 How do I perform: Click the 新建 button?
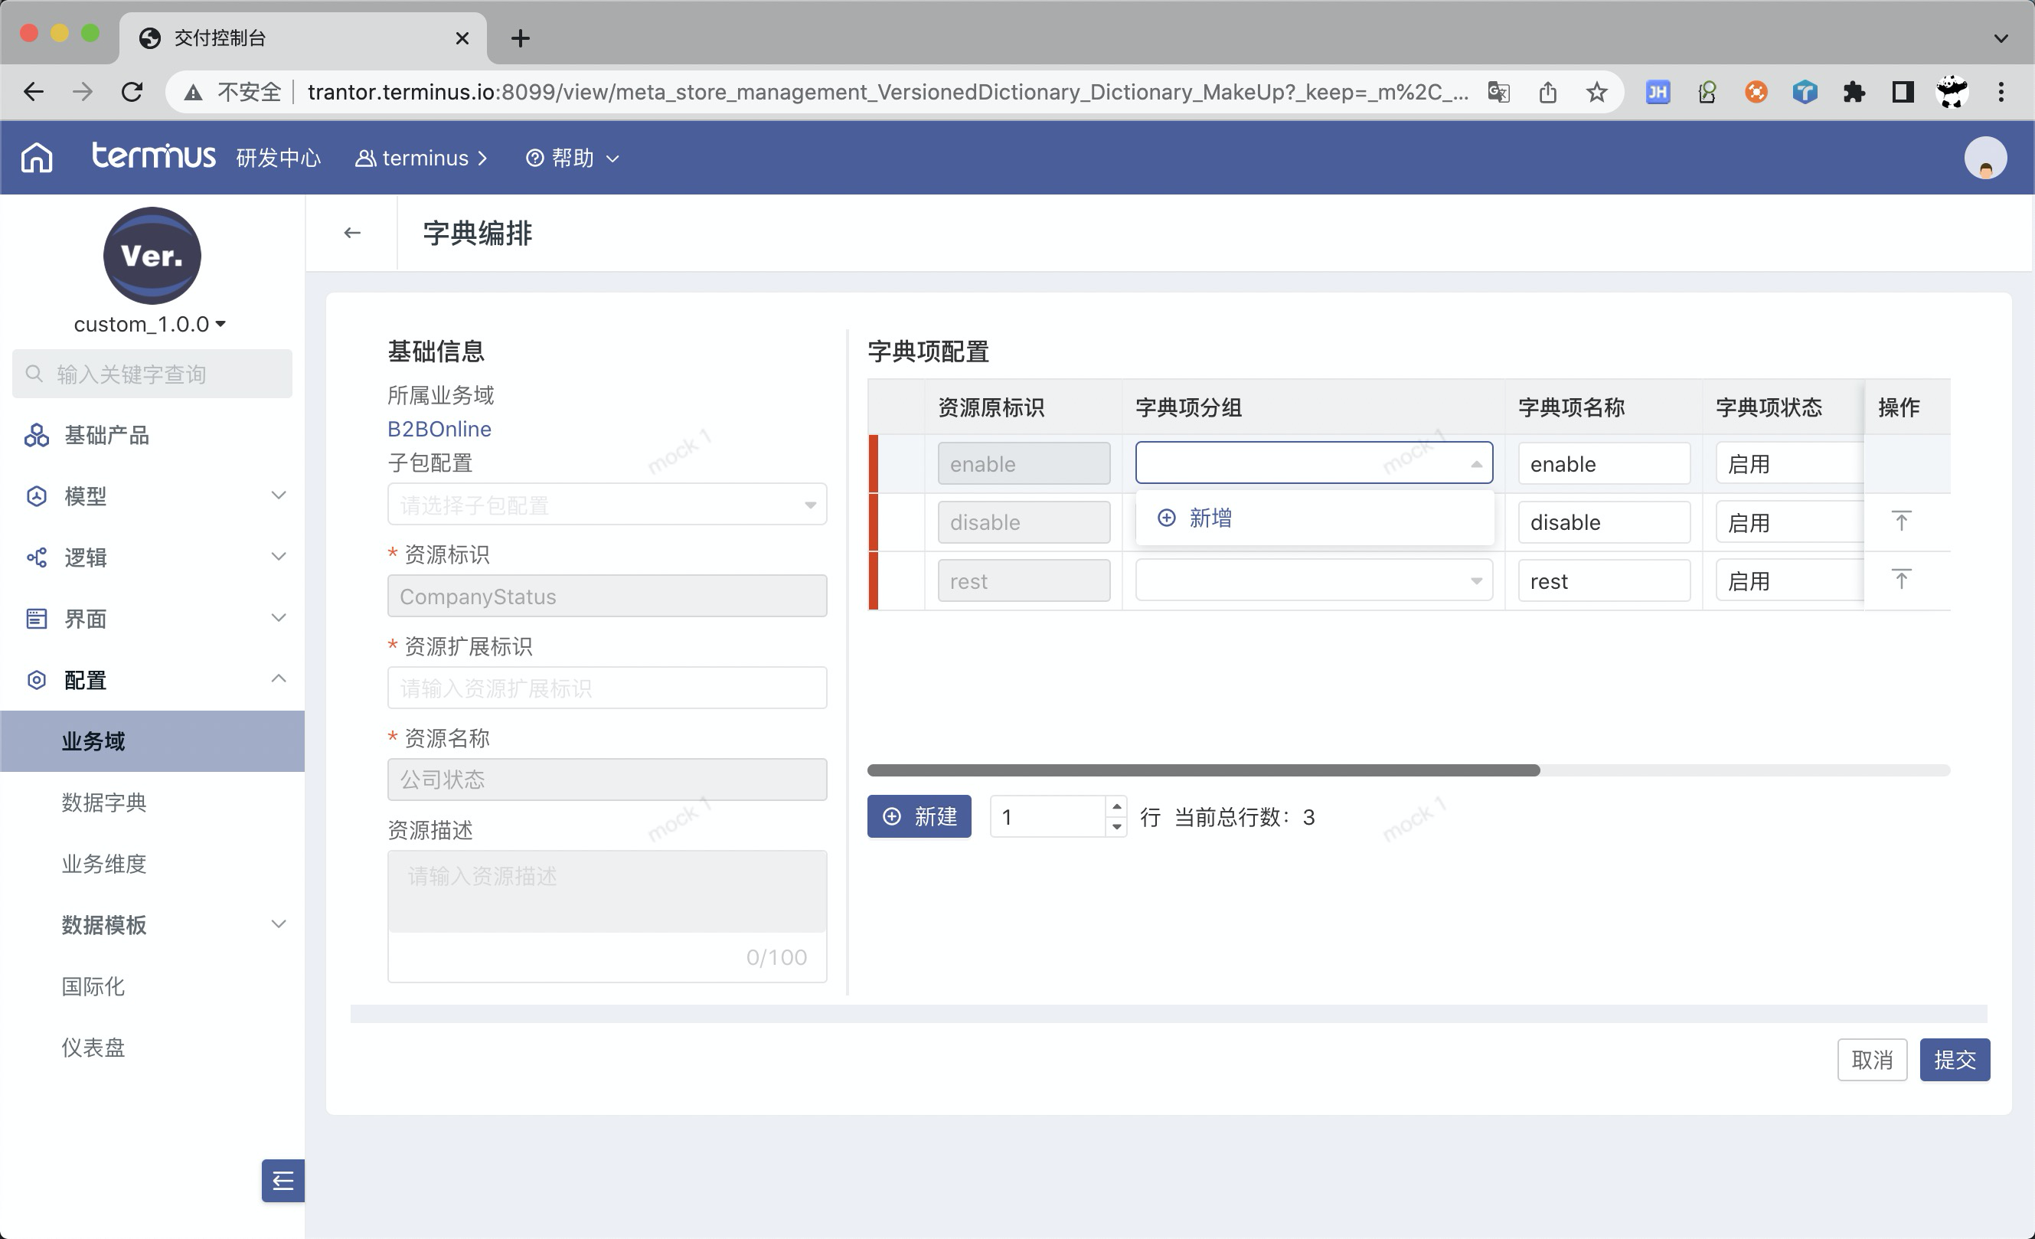pyautogui.click(x=920, y=816)
